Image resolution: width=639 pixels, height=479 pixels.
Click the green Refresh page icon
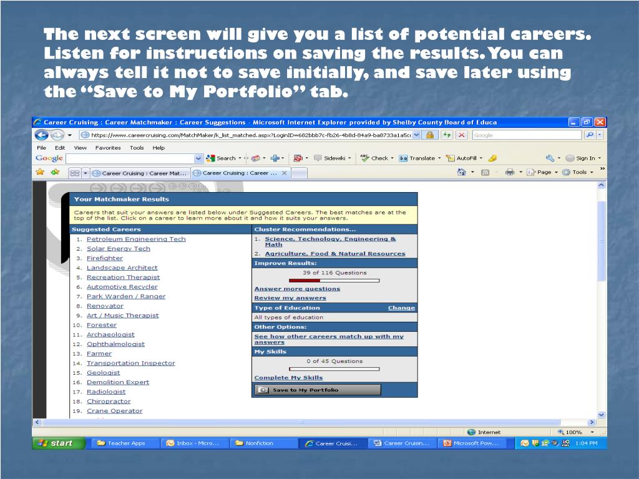pos(447,135)
